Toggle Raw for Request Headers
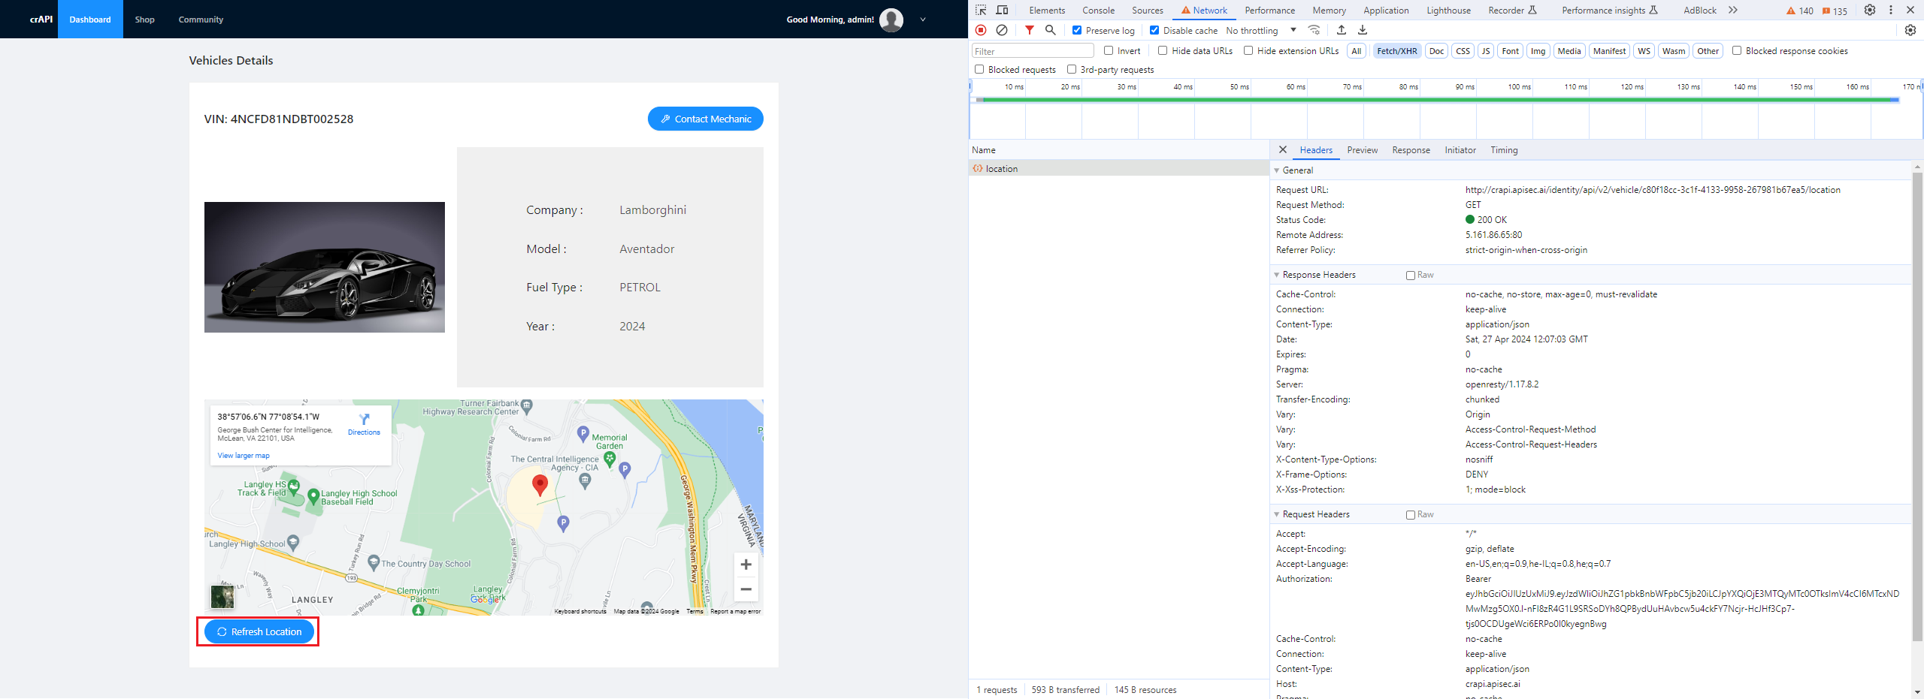The image size is (1924, 699). (1411, 515)
